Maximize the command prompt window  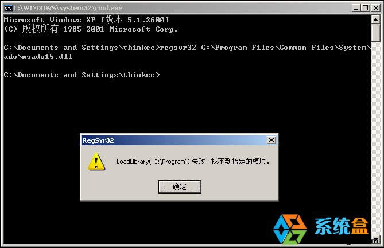pos(365,8)
